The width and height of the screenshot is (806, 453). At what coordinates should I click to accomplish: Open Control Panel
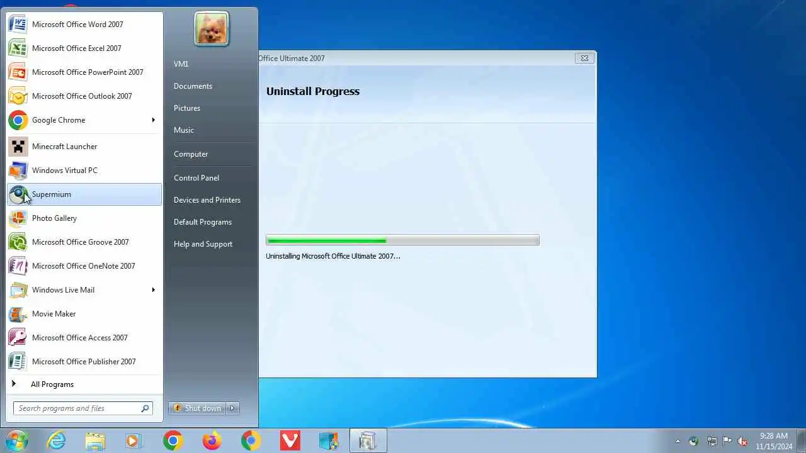pyautogui.click(x=211, y=178)
